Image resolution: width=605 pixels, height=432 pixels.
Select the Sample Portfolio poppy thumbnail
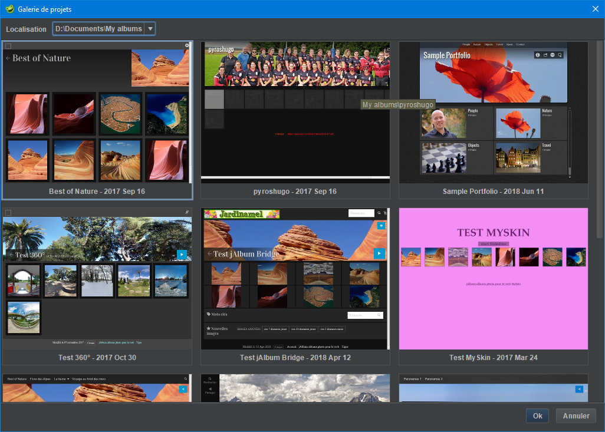[x=494, y=113]
